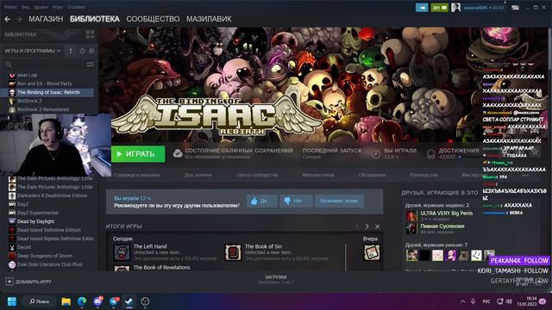The image size is (552, 310).
Task: Open Магазин очков link
Action: 318,175
